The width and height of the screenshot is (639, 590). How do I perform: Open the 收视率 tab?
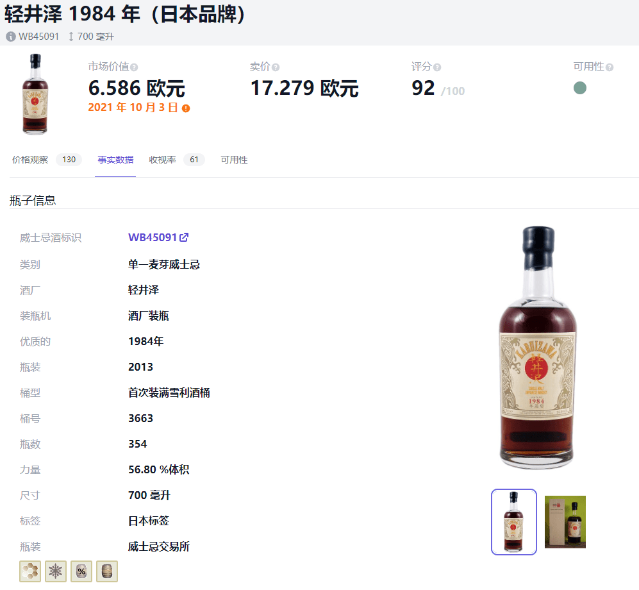(176, 160)
